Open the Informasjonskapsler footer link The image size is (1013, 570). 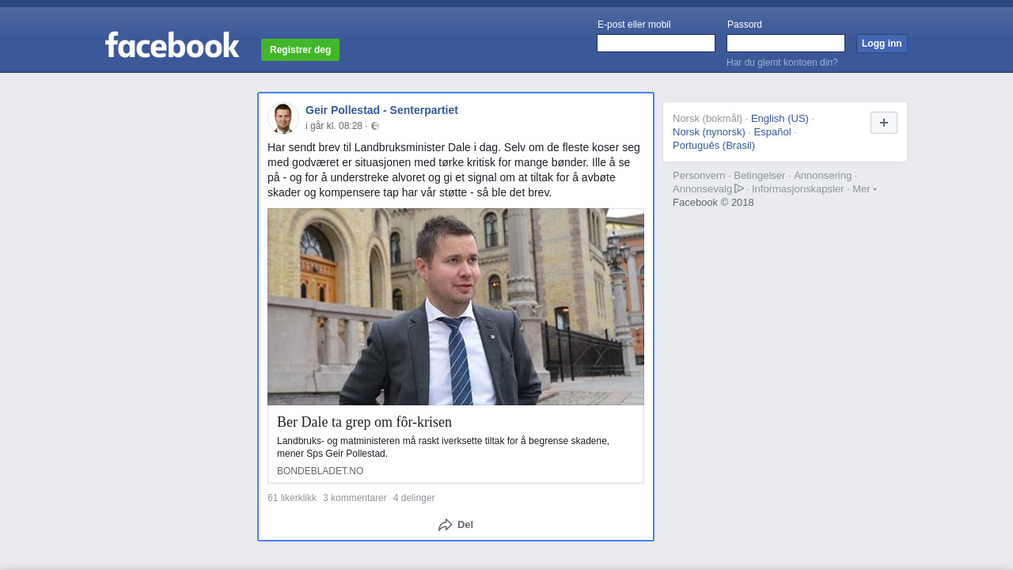pos(798,188)
